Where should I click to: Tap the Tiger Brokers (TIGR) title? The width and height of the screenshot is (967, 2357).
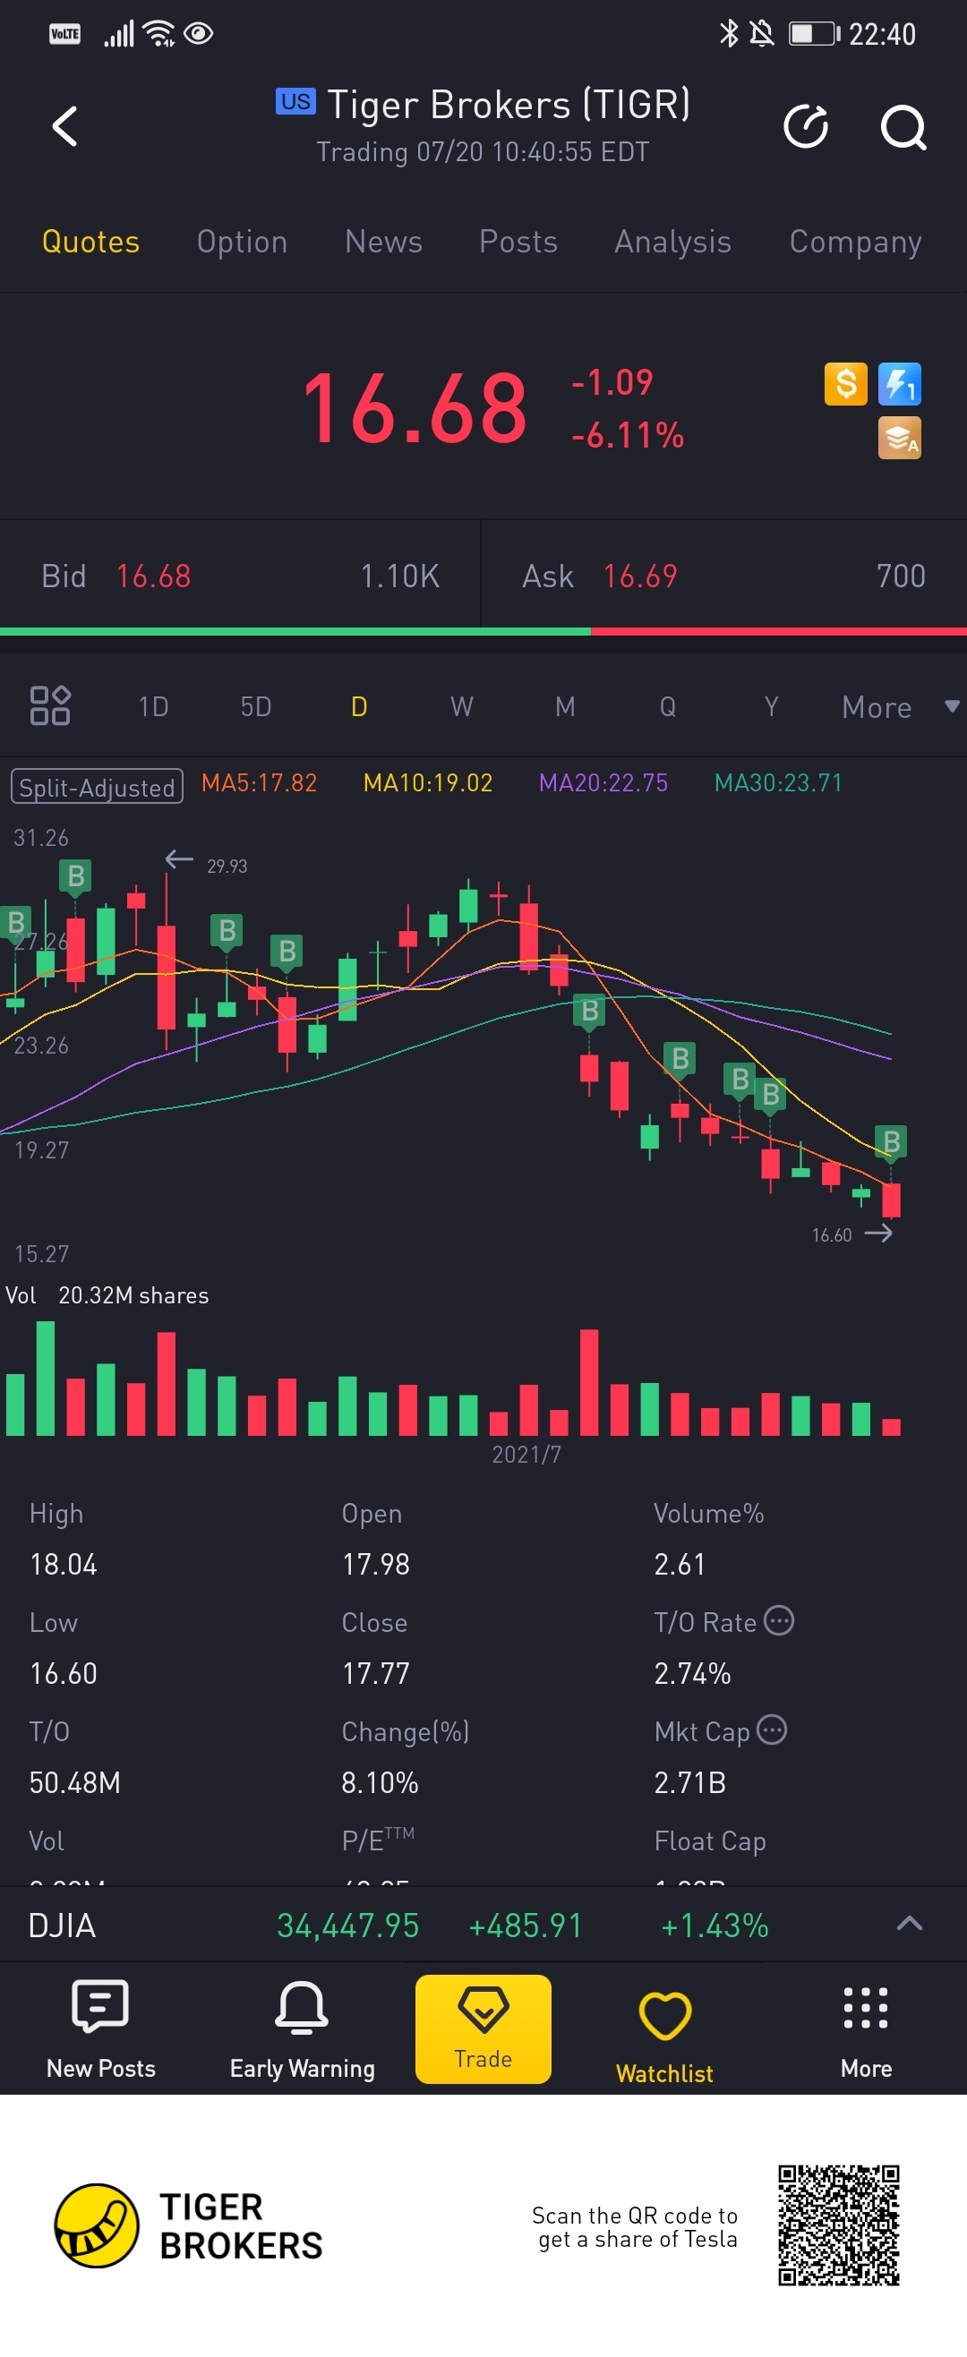[x=508, y=105]
